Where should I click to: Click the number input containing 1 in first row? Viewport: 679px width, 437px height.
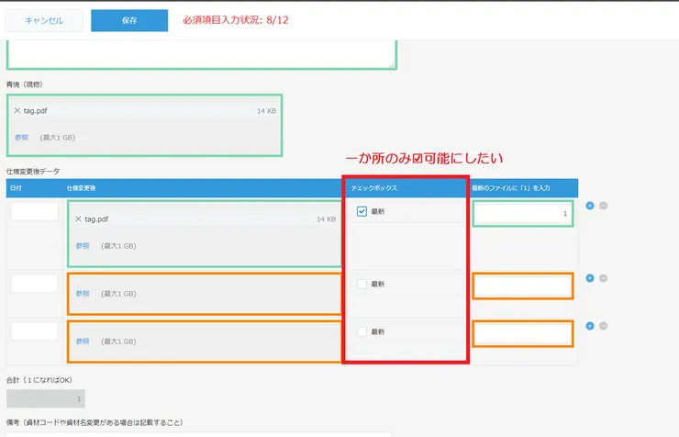point(523,213)
